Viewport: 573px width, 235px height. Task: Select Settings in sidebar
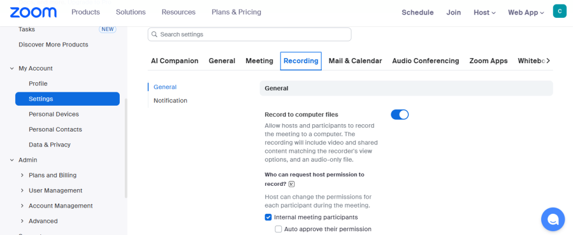pyautogui.click(x=67, y=99)
